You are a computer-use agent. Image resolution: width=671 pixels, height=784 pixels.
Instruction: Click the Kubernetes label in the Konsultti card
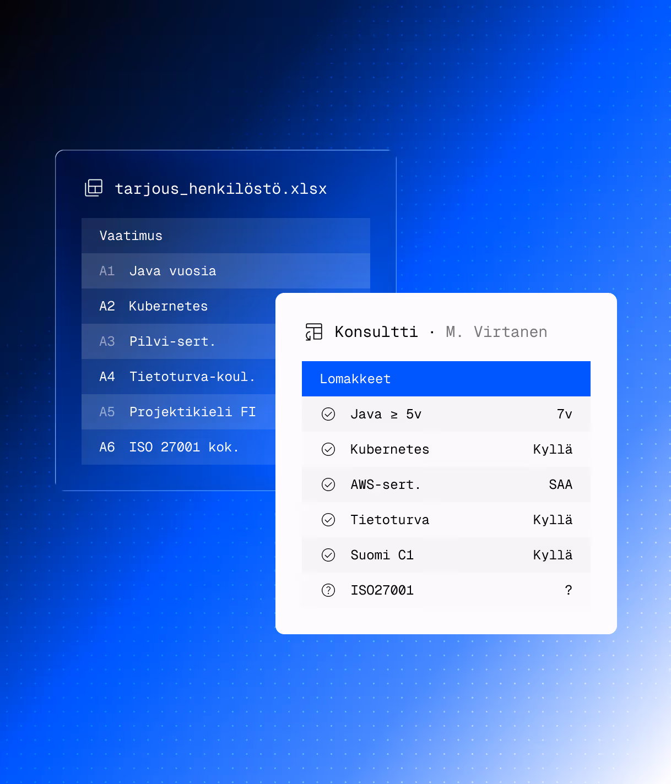pyautogui.click(x=390, y=449)
